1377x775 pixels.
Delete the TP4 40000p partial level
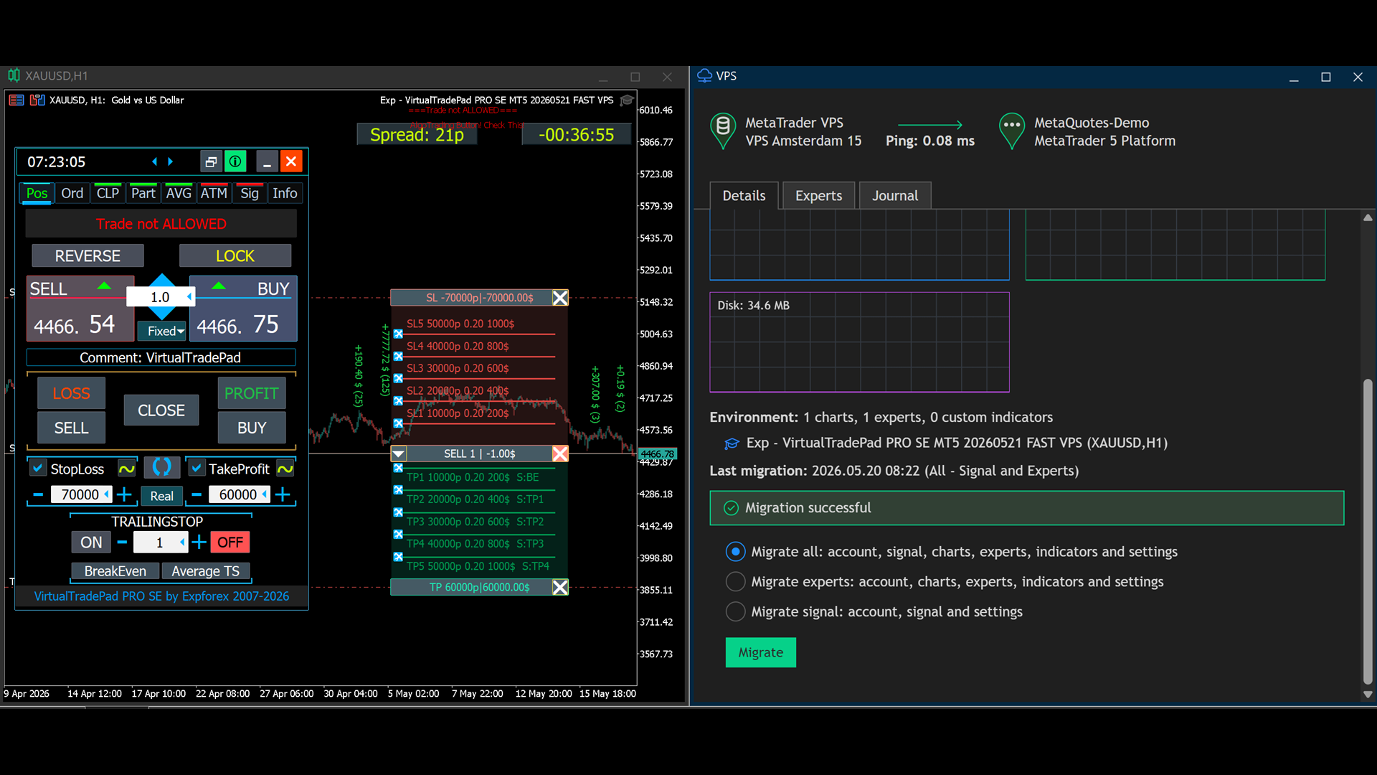point(398,534)
